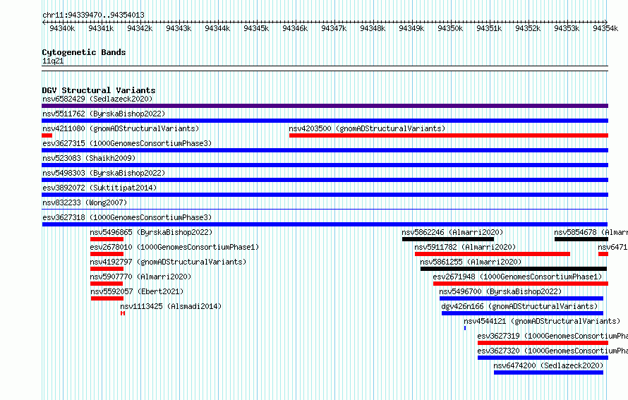Open nsv4544121 (gnomADStructuralVariants) label
The width and height of the screenshot is (628, 400).
coord(542,321)
